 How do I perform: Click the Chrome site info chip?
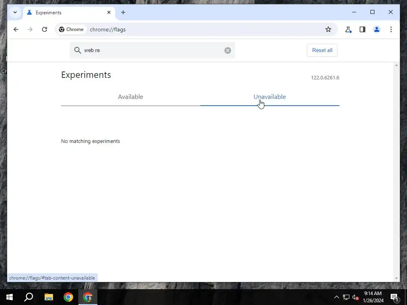pyautogui.click(x=71, y=29)
